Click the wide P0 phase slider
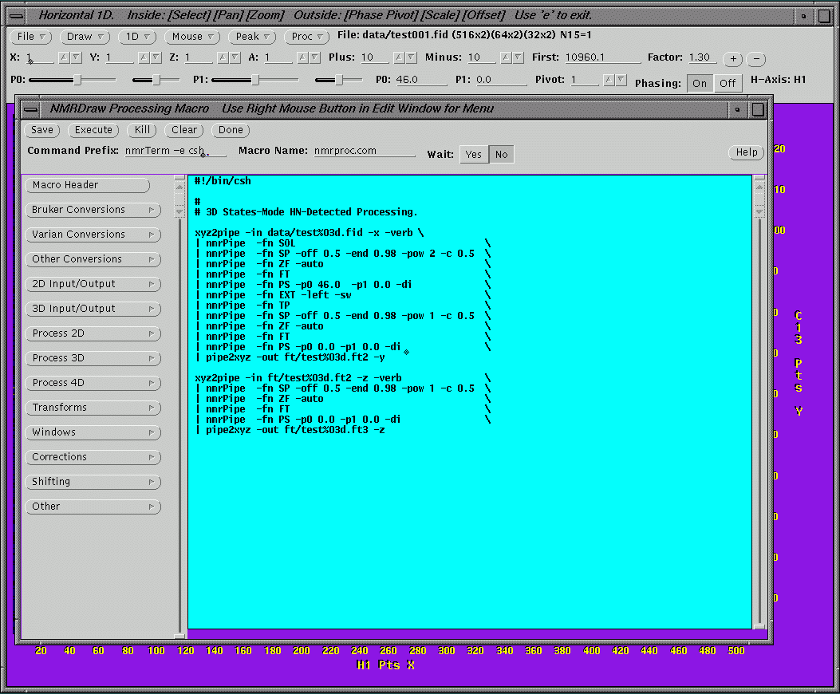840x694 pixels. coord(73,80)
